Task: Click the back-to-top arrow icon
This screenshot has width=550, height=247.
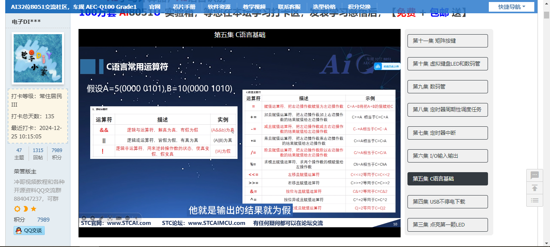Action: 535,188
